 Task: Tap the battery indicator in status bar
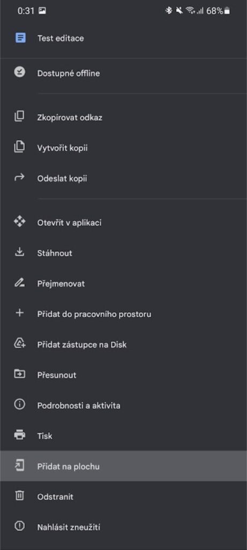pos(227,11)
